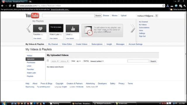Focus the uploaded videos search field
This screenshot has height=105, width=187.
click(x=138, y=61)
